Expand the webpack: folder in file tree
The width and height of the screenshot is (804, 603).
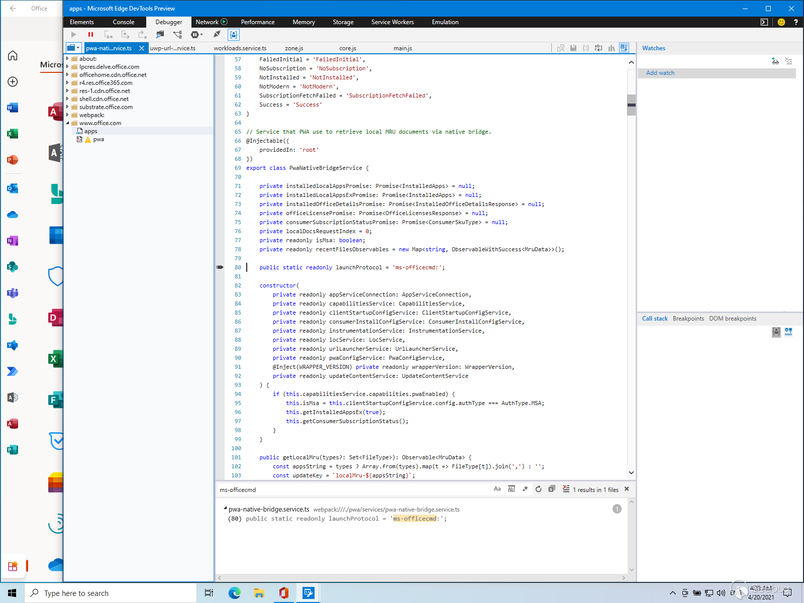pyautogui.click(x=68, y=115)
